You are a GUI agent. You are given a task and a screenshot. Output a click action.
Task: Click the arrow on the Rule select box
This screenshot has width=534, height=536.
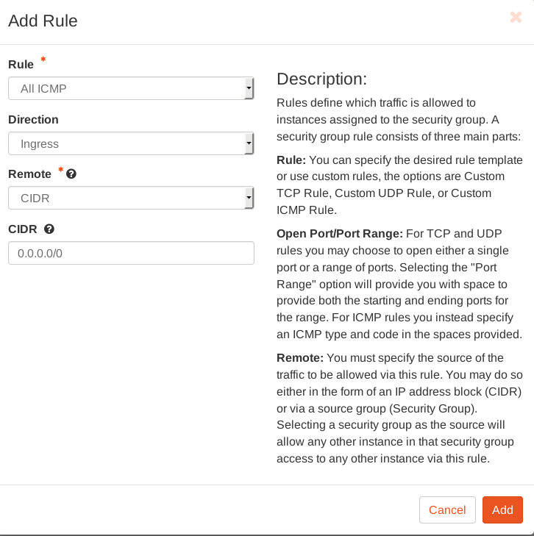coord(249,89)
